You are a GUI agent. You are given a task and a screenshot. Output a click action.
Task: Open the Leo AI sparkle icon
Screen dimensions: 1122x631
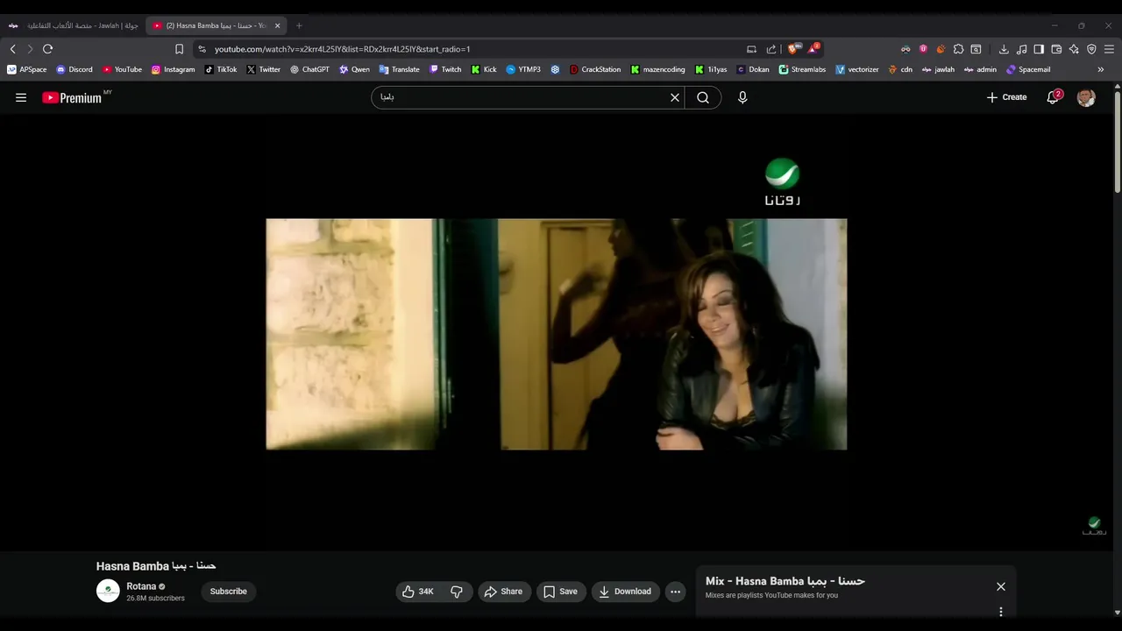(1074, 49)
